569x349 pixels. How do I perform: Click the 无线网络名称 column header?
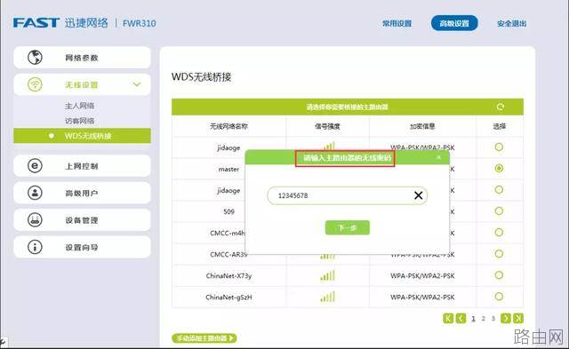[x=228, y=126]
